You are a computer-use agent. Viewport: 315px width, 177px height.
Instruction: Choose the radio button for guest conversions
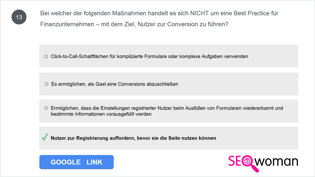[46, 84]
